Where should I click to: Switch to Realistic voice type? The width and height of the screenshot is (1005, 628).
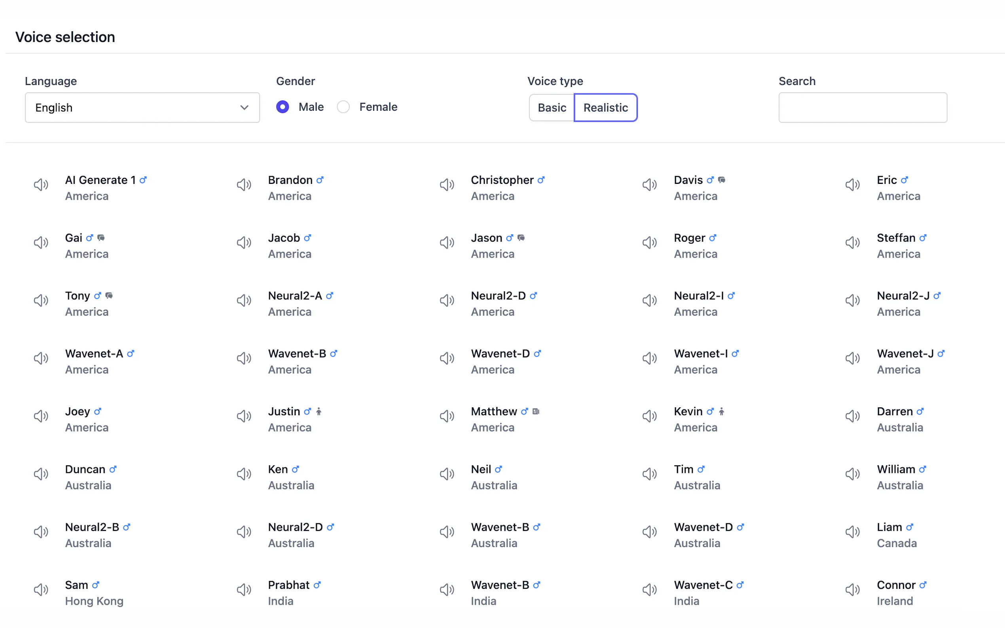pyautogui.click(x=605, y=108)
